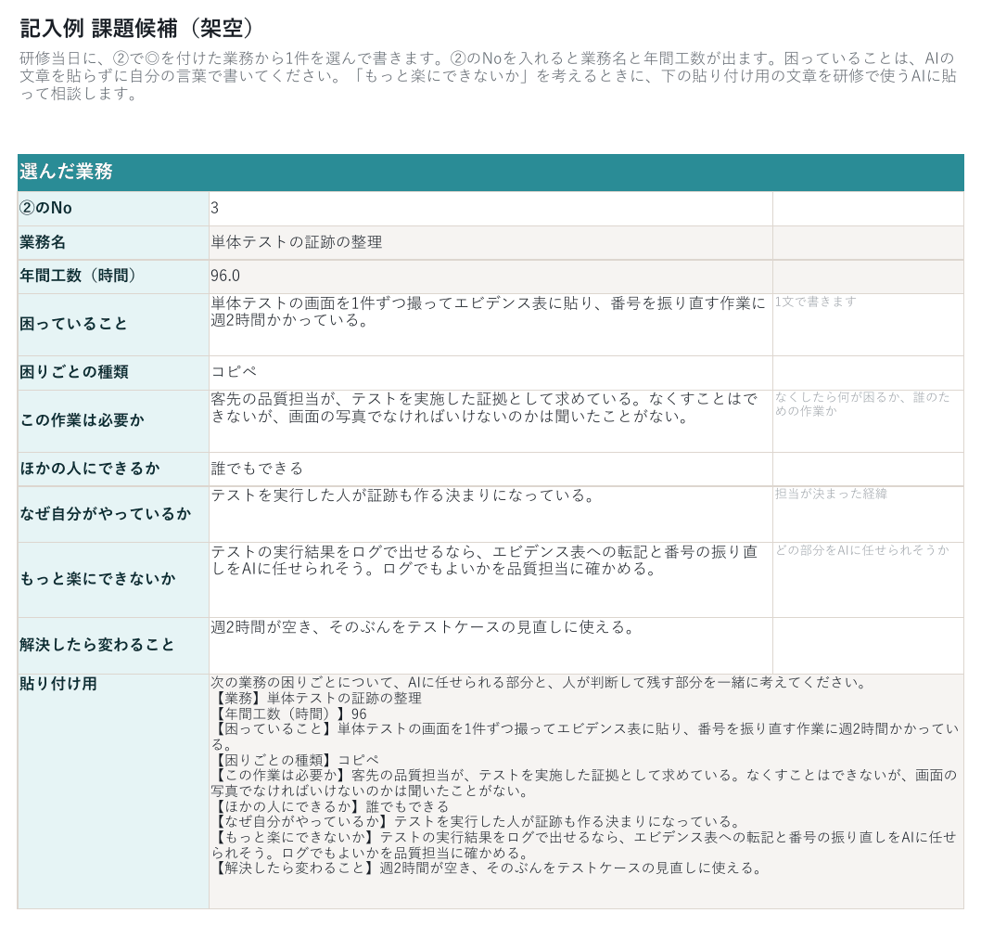The image size is (981, 926).
Task: Click the hint 1文で書きます
Action: click(815, 302)
